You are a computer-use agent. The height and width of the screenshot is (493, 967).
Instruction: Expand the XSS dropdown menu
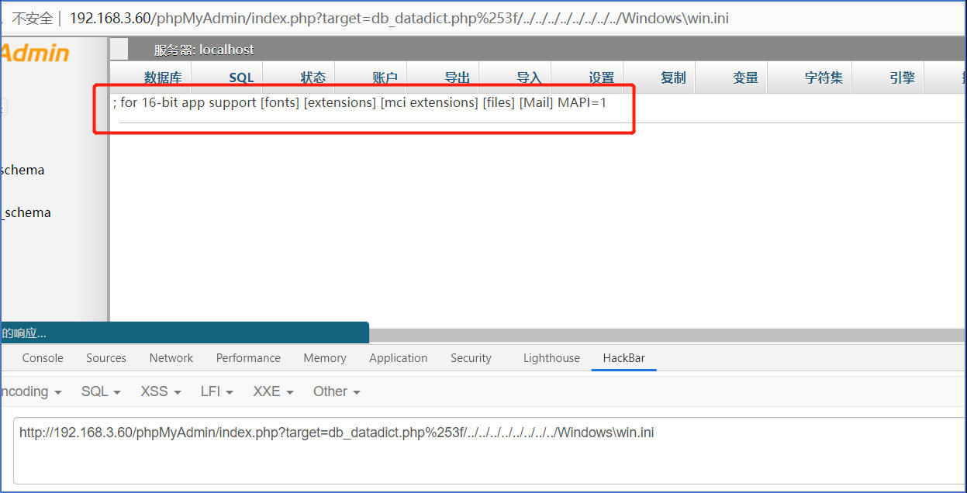click(161, 391)
